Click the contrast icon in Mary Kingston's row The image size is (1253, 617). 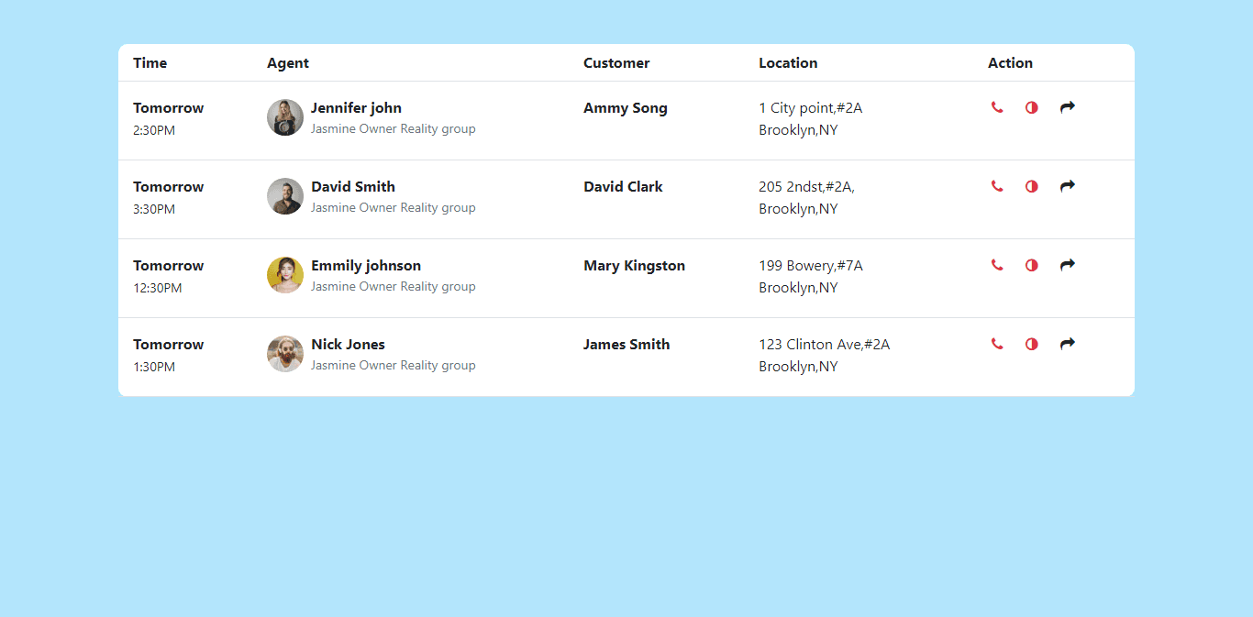click(1031, 265)
